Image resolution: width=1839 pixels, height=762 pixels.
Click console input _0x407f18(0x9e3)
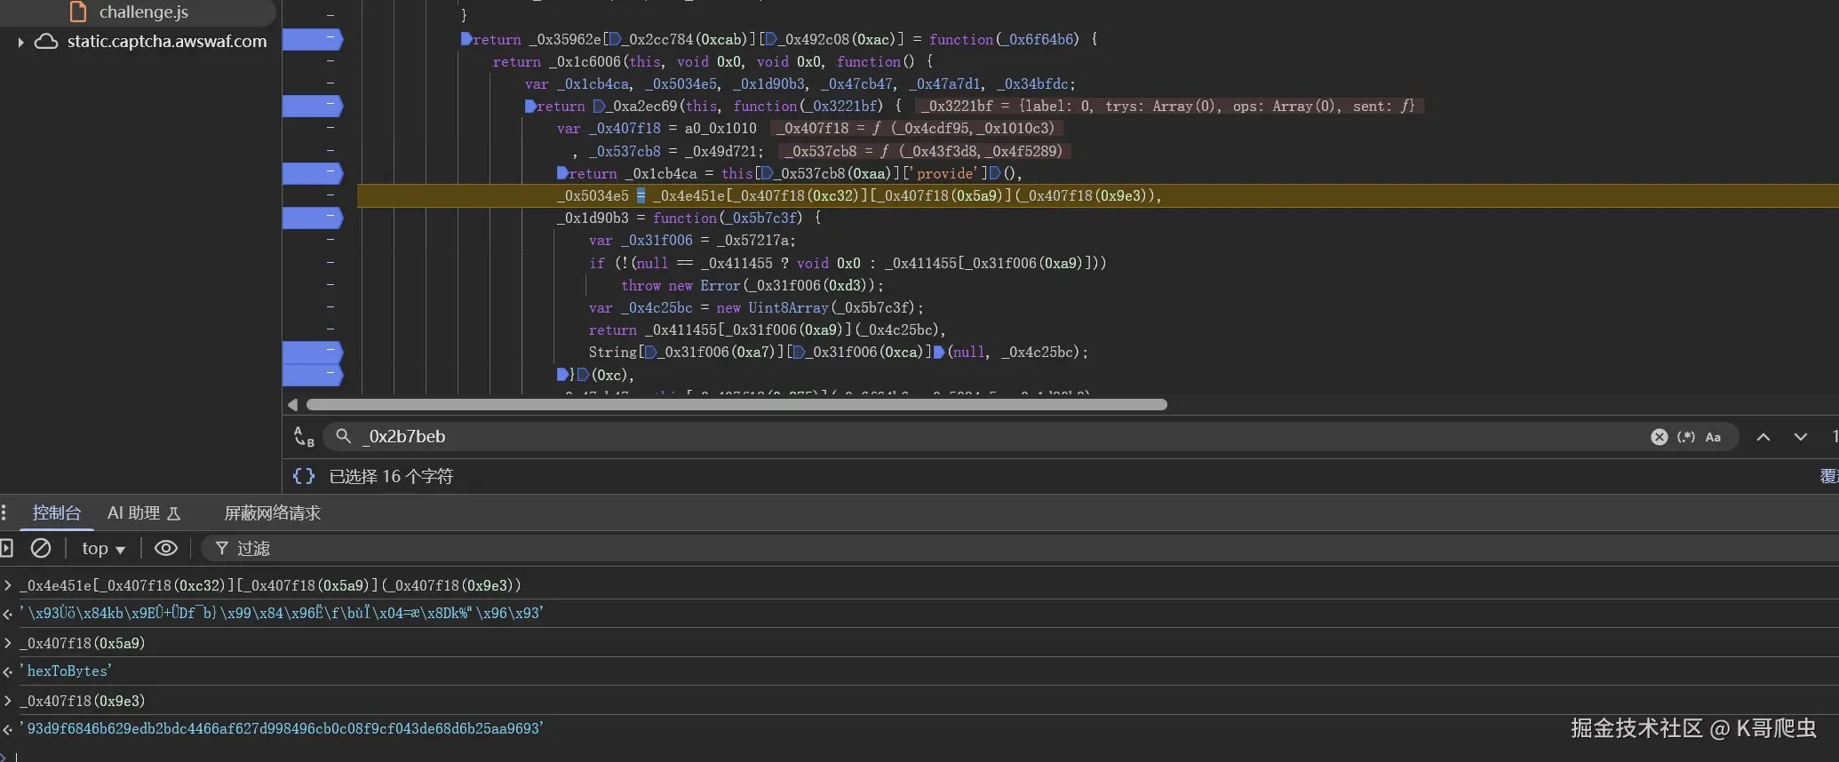coord(83,701)
